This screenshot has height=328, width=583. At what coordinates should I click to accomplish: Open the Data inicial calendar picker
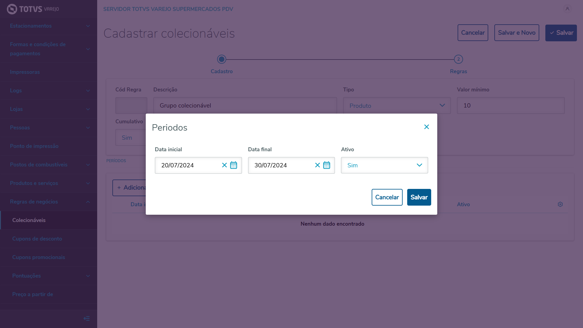click(234, 165)
